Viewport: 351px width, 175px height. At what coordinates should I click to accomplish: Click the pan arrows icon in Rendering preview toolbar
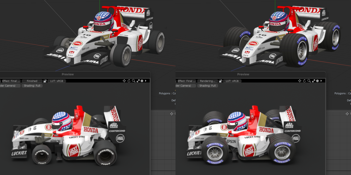pos(300,81)
